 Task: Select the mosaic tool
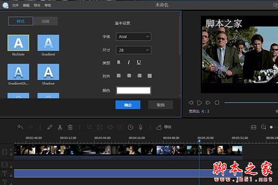[110, 127]
